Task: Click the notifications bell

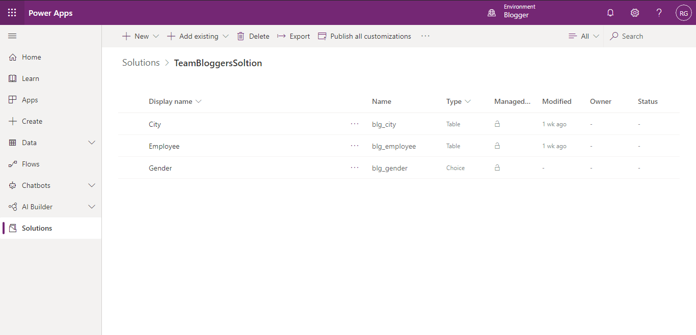Action: (x=610, y=12)
